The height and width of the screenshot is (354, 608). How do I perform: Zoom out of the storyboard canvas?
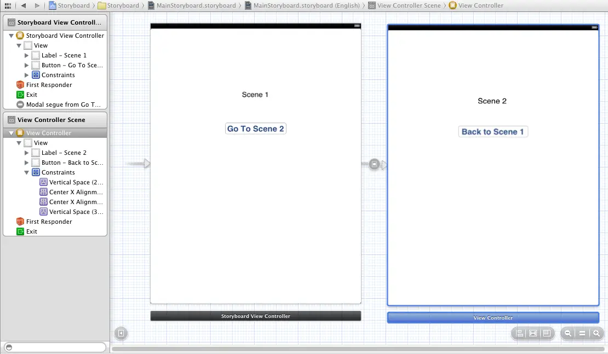point(568,333)
